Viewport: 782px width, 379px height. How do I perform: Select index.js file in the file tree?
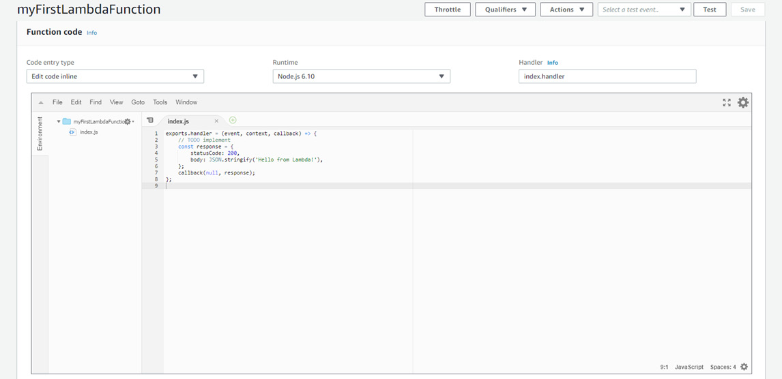point(89,132)
